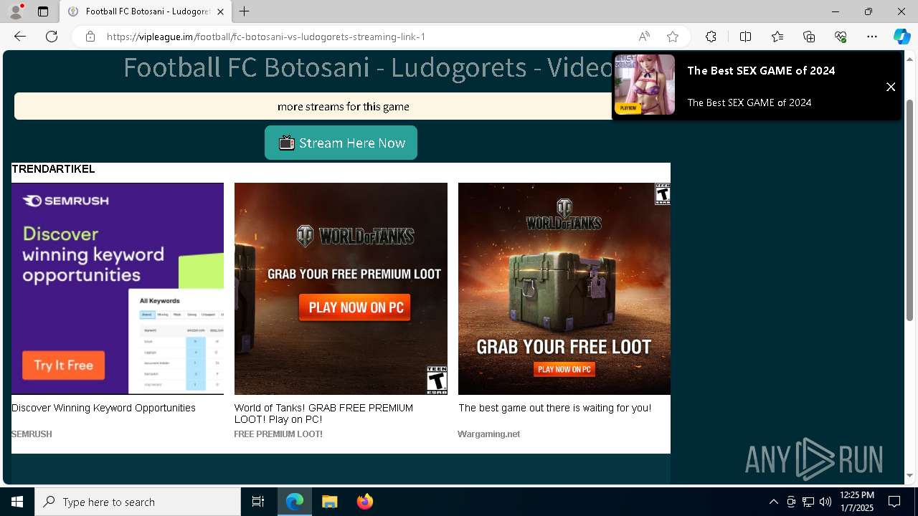This screenshot has height=516, width=918.
Task: Open 'World of Tanks! GRAB FREE PREMIUM LOOT' link
Action: pos(323,414)
